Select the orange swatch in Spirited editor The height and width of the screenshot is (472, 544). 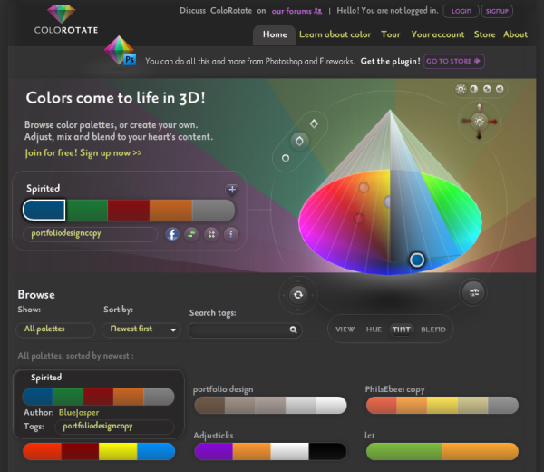170,210
